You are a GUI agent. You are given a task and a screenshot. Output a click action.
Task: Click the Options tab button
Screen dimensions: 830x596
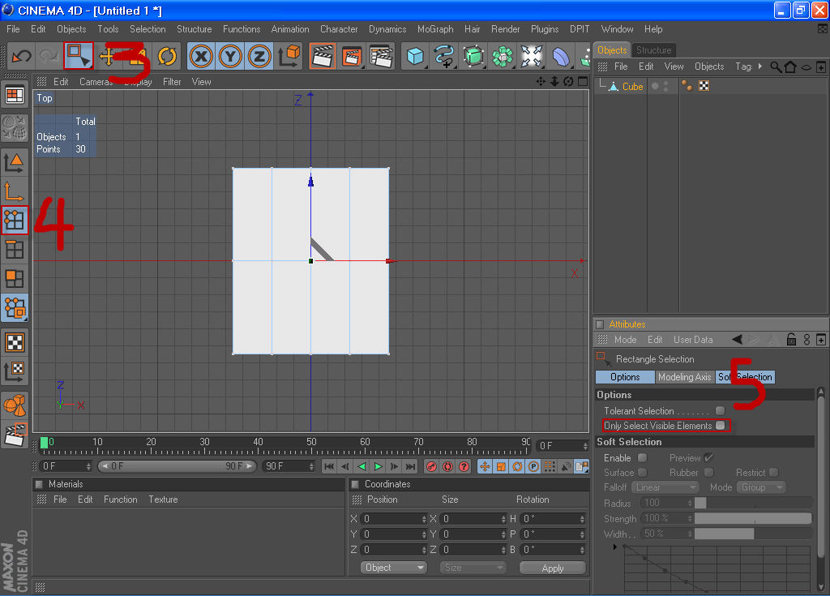coord(625,377)
